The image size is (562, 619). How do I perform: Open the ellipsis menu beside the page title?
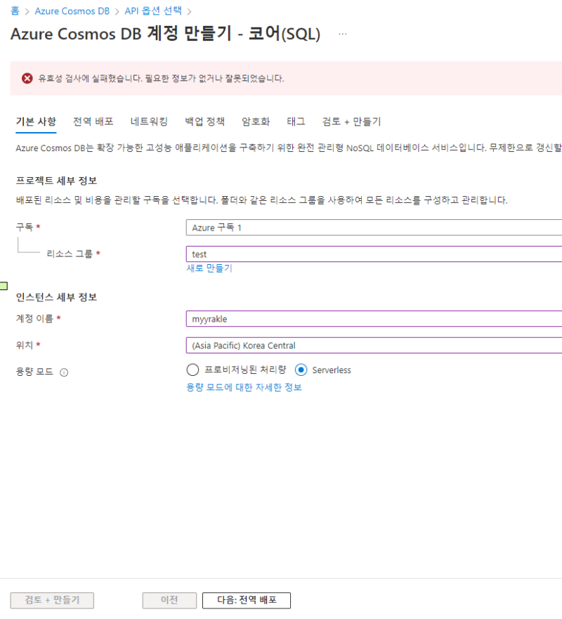(x=343, y=34)
